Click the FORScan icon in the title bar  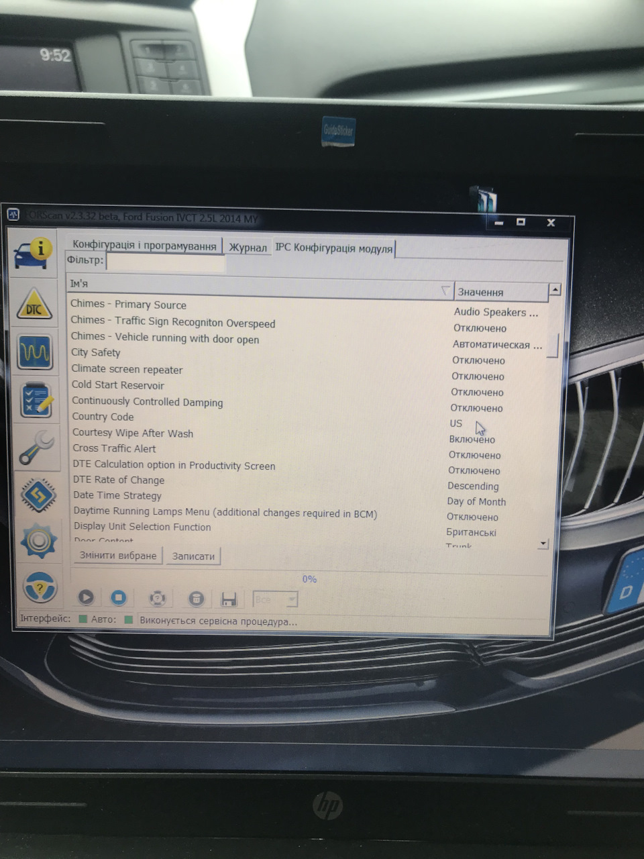13,214
